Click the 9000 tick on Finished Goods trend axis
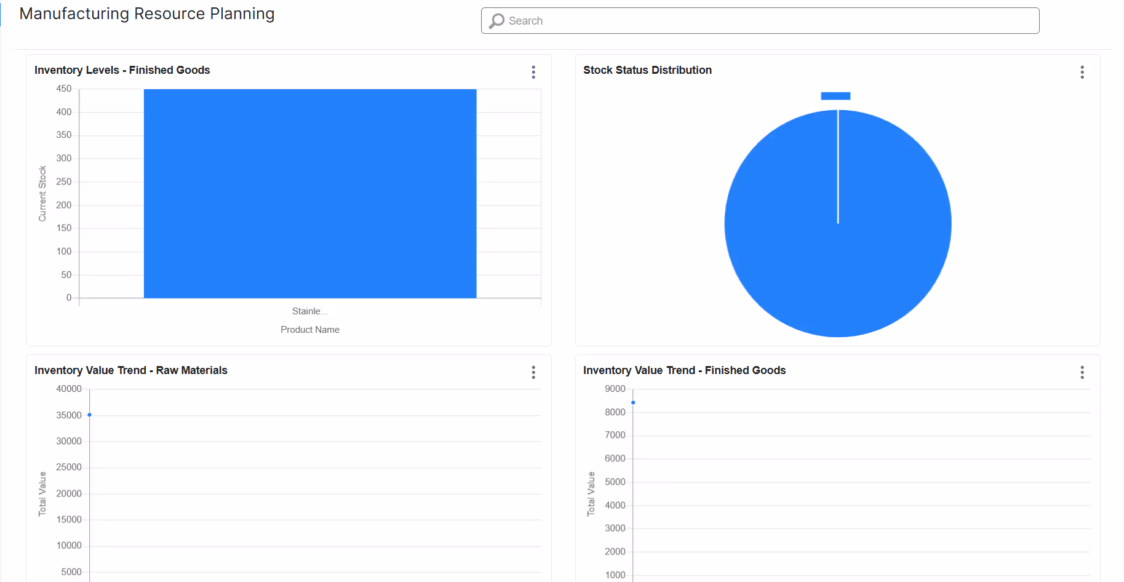 615,389
